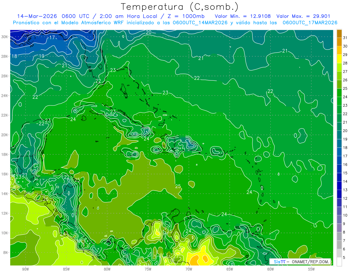This screenshot has width=353, height=273.
Task: Click the "16N" latitude axis label
Action: click(4, 174)
